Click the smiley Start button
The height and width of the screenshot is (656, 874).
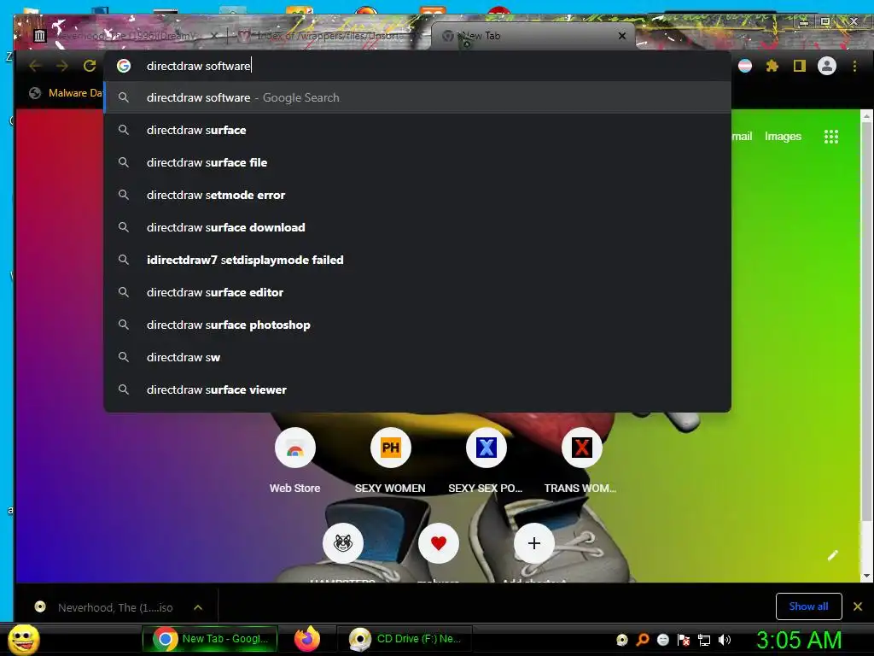24,639
